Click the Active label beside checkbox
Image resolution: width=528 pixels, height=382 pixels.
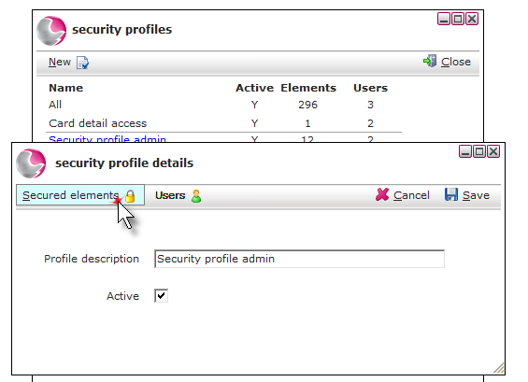tap(123, 296)
